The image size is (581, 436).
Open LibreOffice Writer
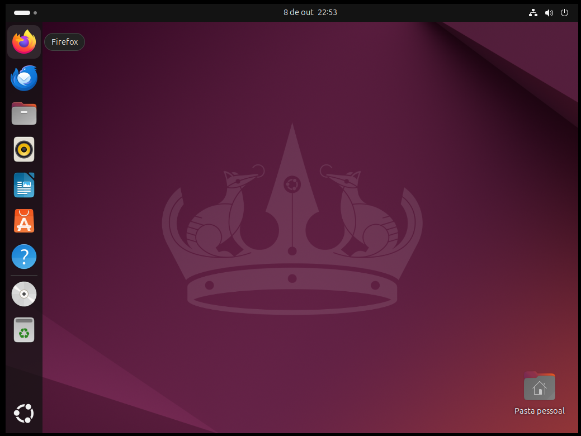click(23, 185)
